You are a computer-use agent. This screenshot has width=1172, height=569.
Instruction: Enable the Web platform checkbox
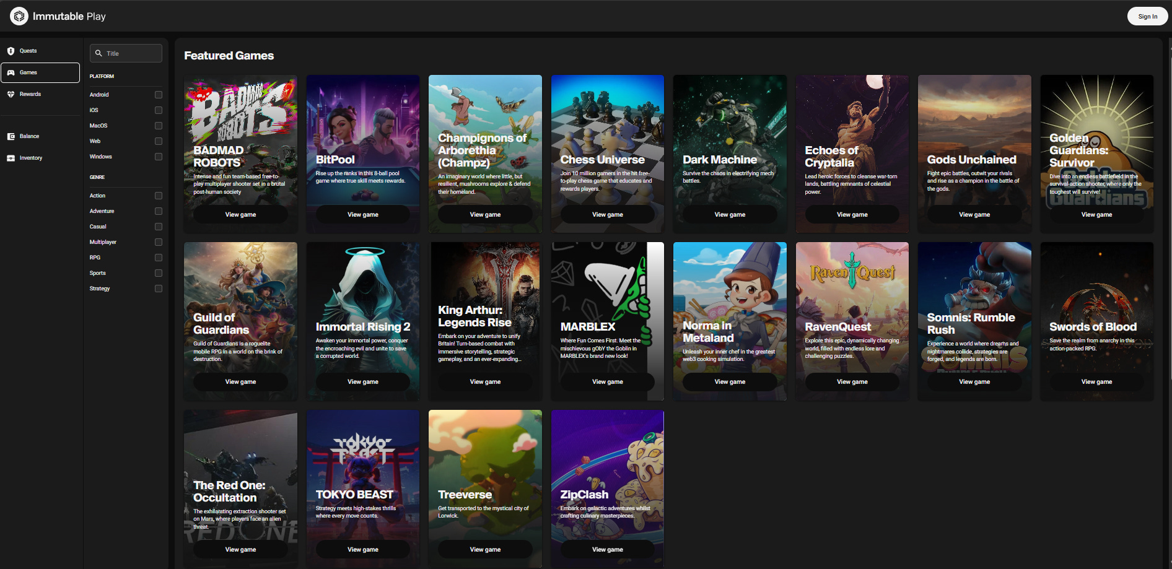pyautogui.click(x=159, y=141)
